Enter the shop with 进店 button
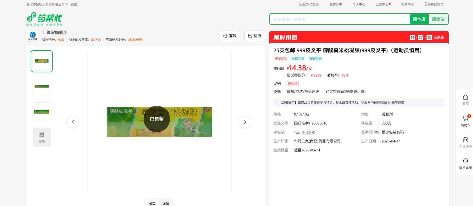This screenshot has width=473, height=206. coord(254,36)
